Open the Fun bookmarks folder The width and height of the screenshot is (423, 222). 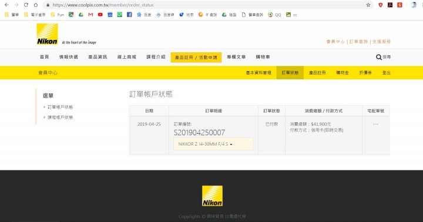(58, 15)
